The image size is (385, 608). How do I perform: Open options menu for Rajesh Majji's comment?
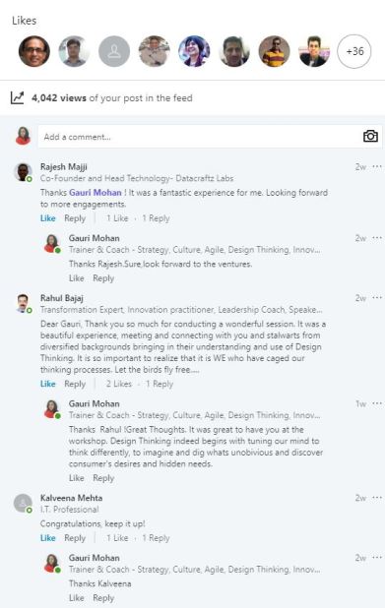377,166
